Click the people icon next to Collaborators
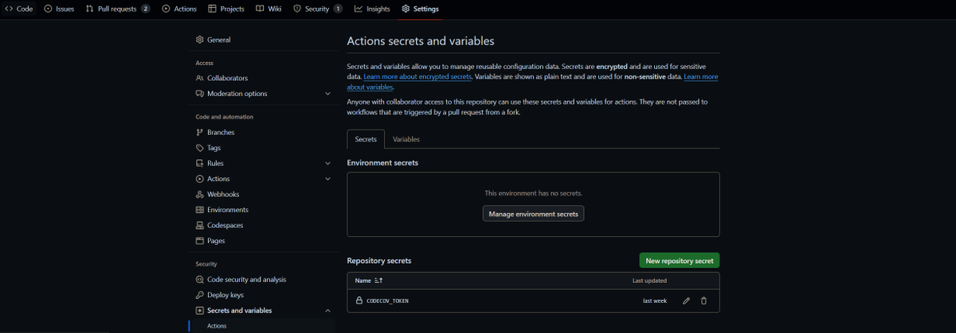The image size is (956, 333). click(x=199, y=78)
